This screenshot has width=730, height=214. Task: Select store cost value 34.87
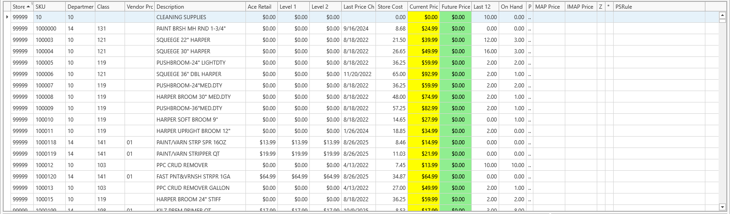[x=391, y=177]
